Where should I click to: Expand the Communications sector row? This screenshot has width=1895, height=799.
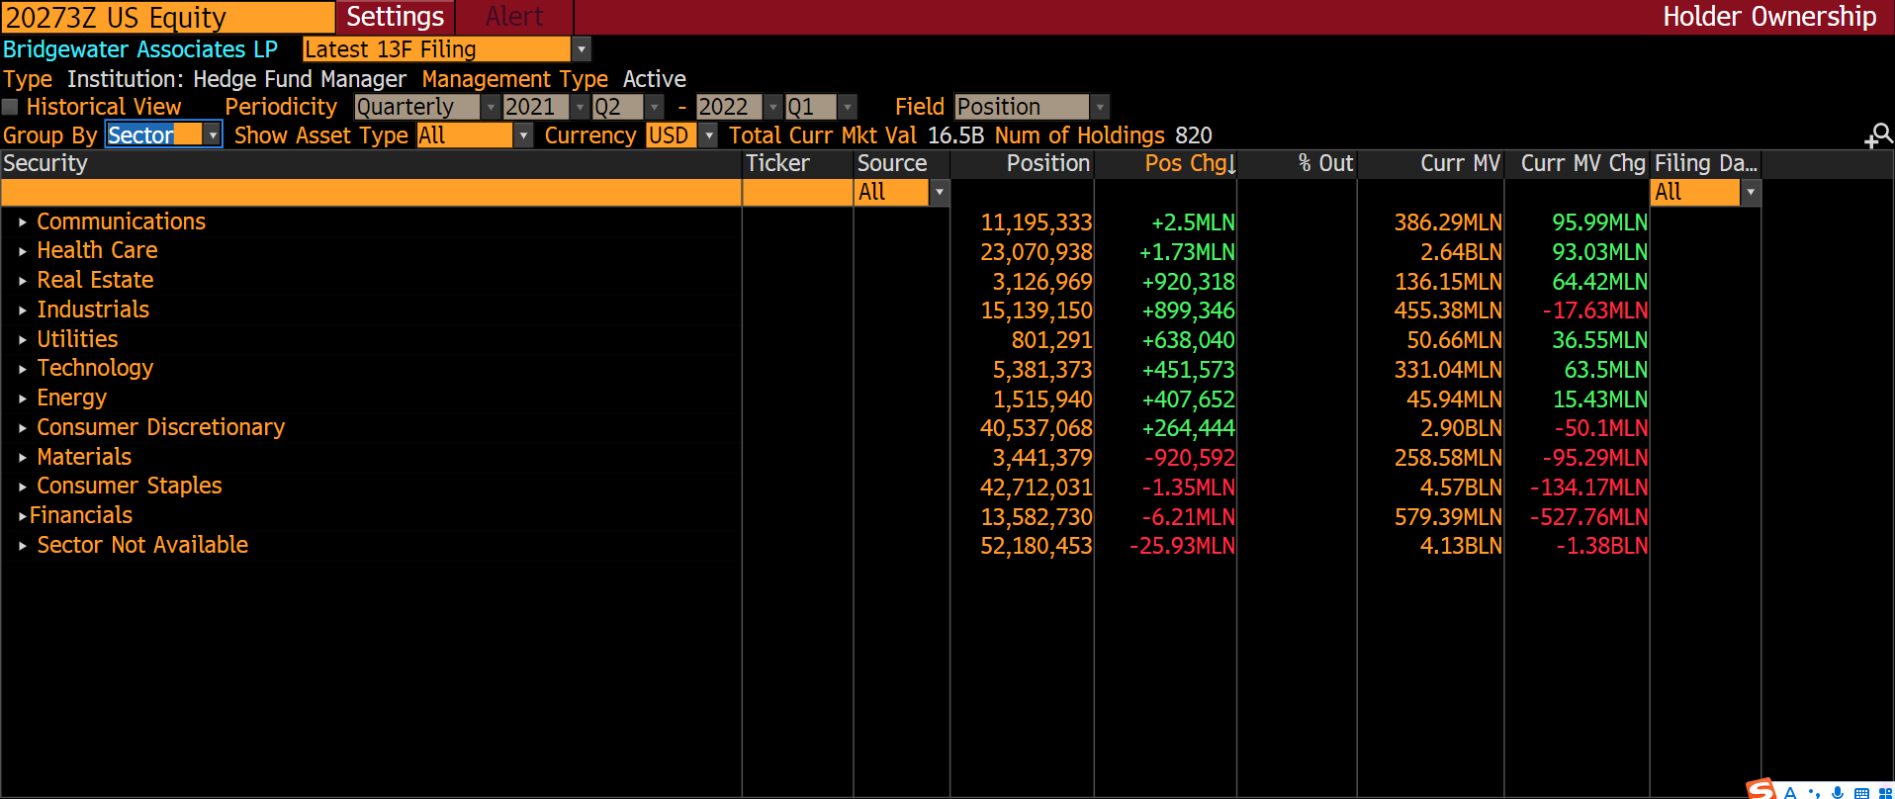[x=23, y=222]
